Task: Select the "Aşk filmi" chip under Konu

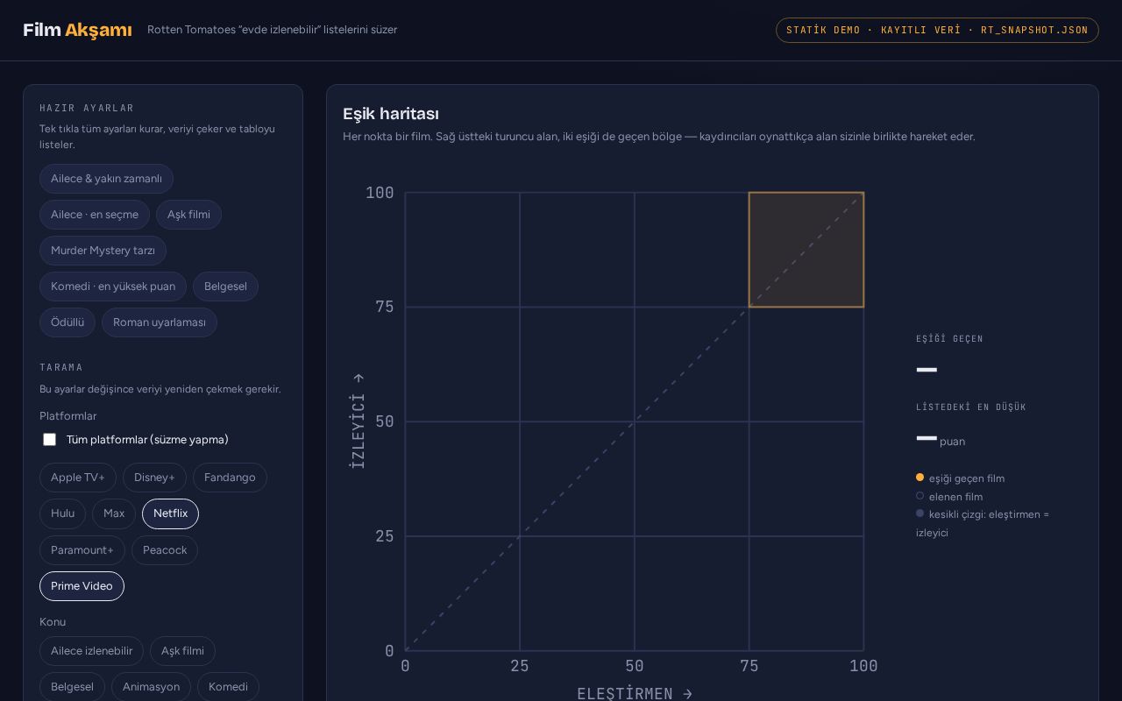Action: point(182,651)
